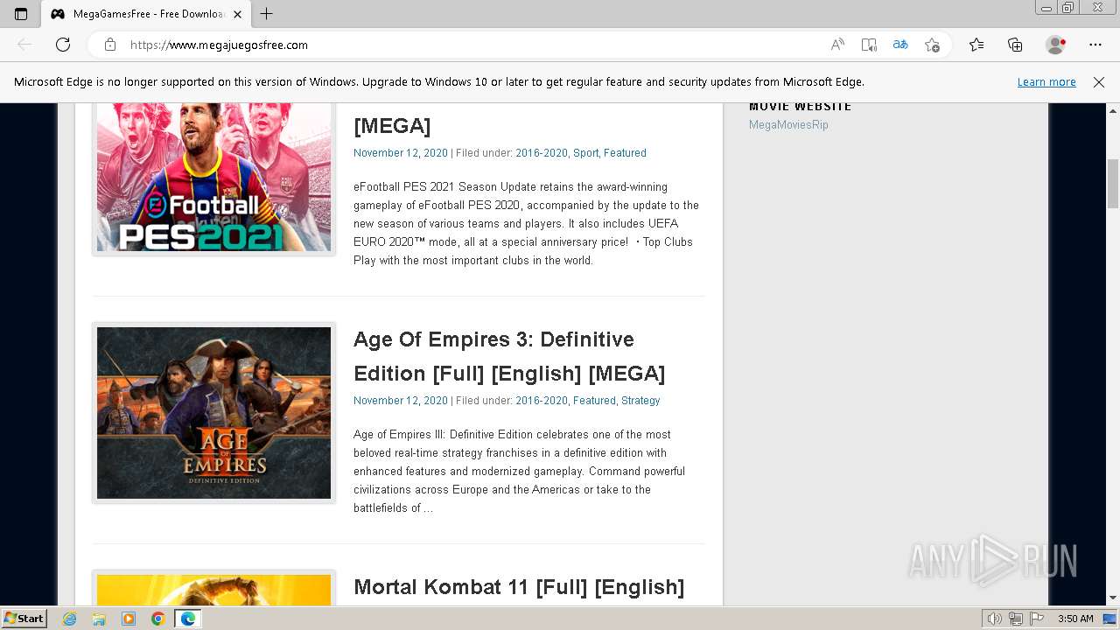The width and height of the screenshot is (1120, 630).
Task: Open 2016-2020 category under Age of Empires
Action: [542, 401]
